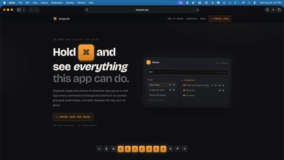Screen dimensions: 284x160
Task: Open the sidebar options dropdown chevron
Action: pos(24,10)
